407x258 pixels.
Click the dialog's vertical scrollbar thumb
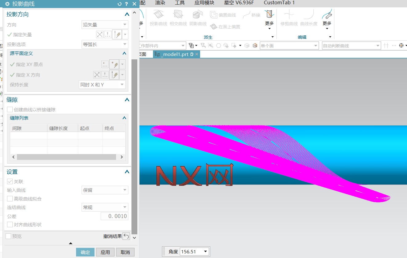134,146
